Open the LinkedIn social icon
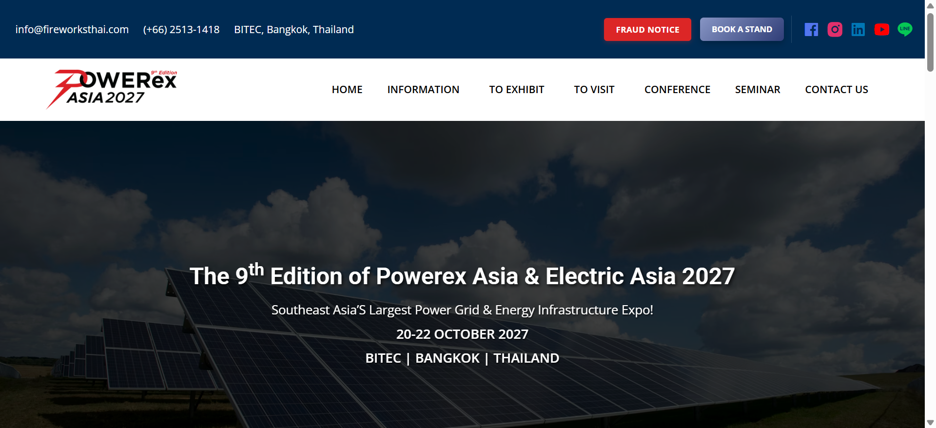The width and height of the screenshot is (936, 428). pos(858,30)
